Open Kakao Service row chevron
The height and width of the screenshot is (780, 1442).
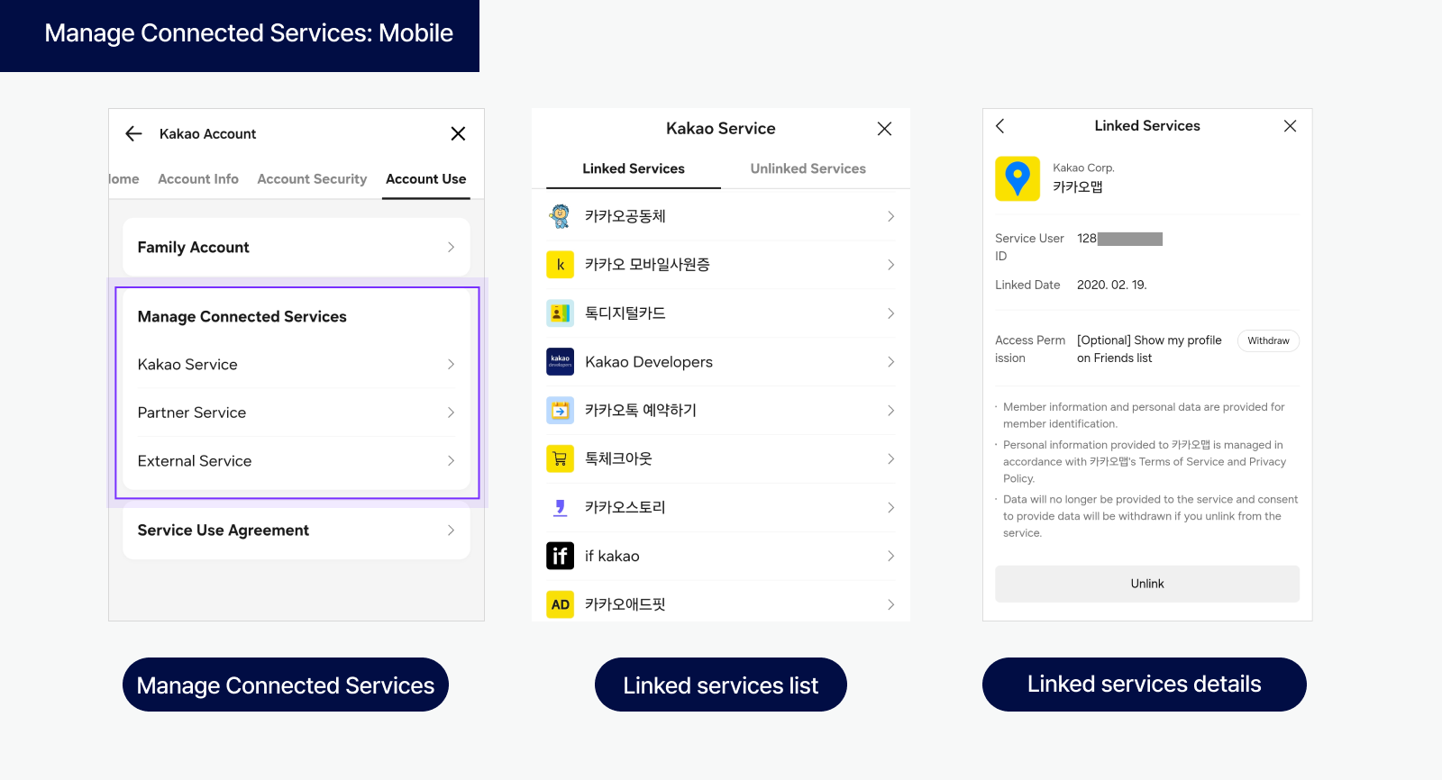451,364
